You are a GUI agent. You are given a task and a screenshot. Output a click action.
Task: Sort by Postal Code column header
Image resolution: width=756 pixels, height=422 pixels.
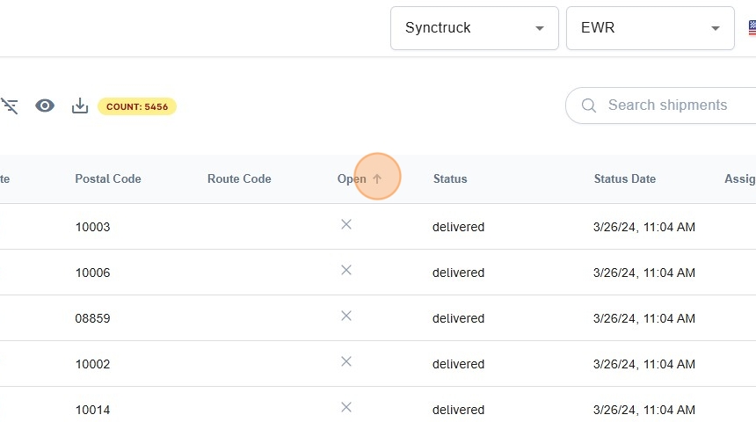108,178
